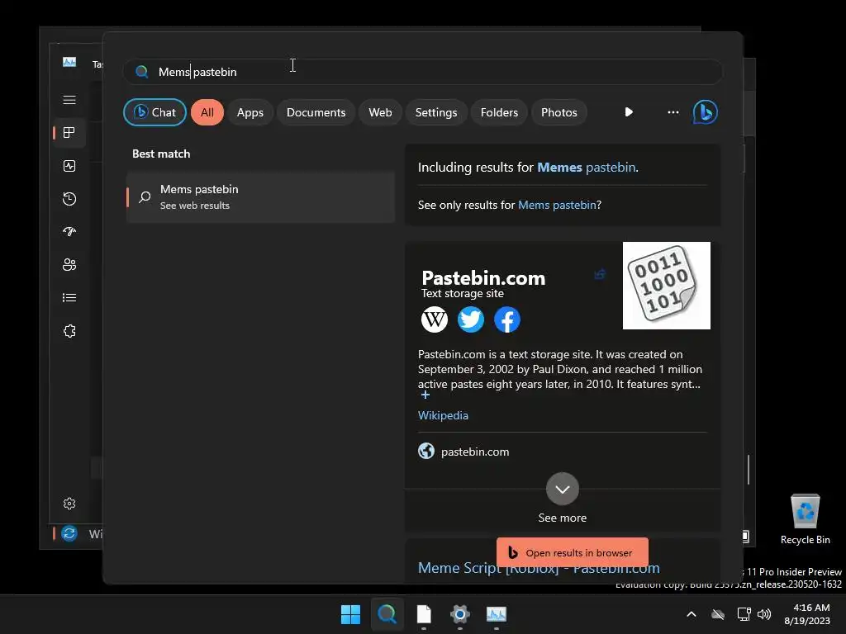Click the share icon next to Pastebin.com
The image size is (846, 634).
(x=600, y=274)
